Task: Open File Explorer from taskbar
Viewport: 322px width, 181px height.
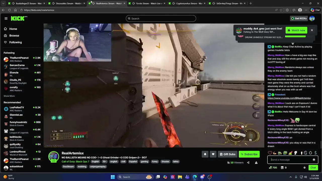Action: [x=180, y=177]
